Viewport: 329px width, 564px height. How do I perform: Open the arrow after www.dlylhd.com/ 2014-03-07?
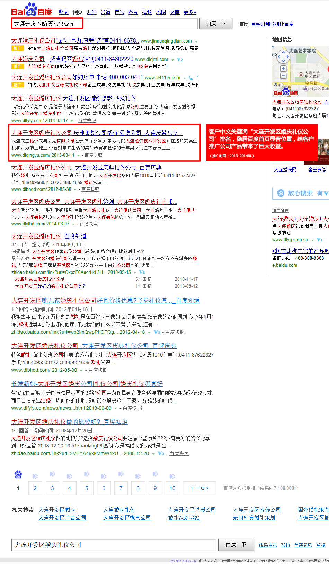tap(73, 224)
